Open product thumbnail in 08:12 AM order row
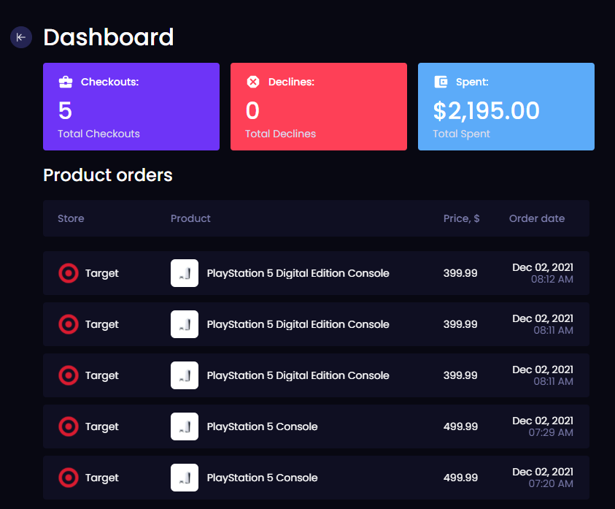This screenshot has width=615, height=509. (x=185, y=273)
